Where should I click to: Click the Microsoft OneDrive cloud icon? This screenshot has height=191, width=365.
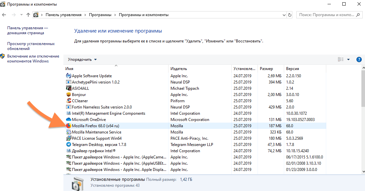tap(68, 119)
